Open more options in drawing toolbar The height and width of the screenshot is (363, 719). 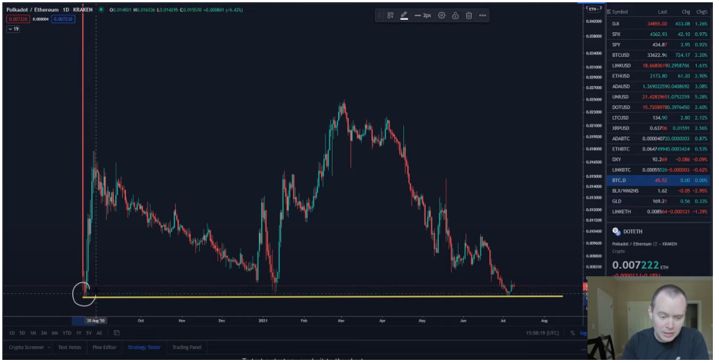(483, 15)
